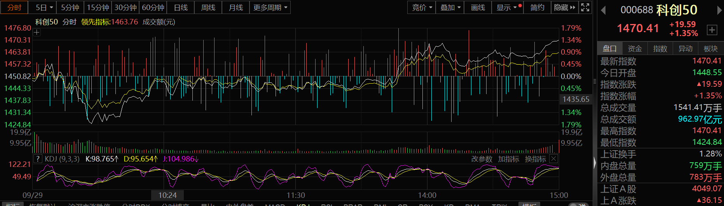
Task: Click the 10:24 time marker on axis
Action: pyautogui.click(x=167, y=195)
